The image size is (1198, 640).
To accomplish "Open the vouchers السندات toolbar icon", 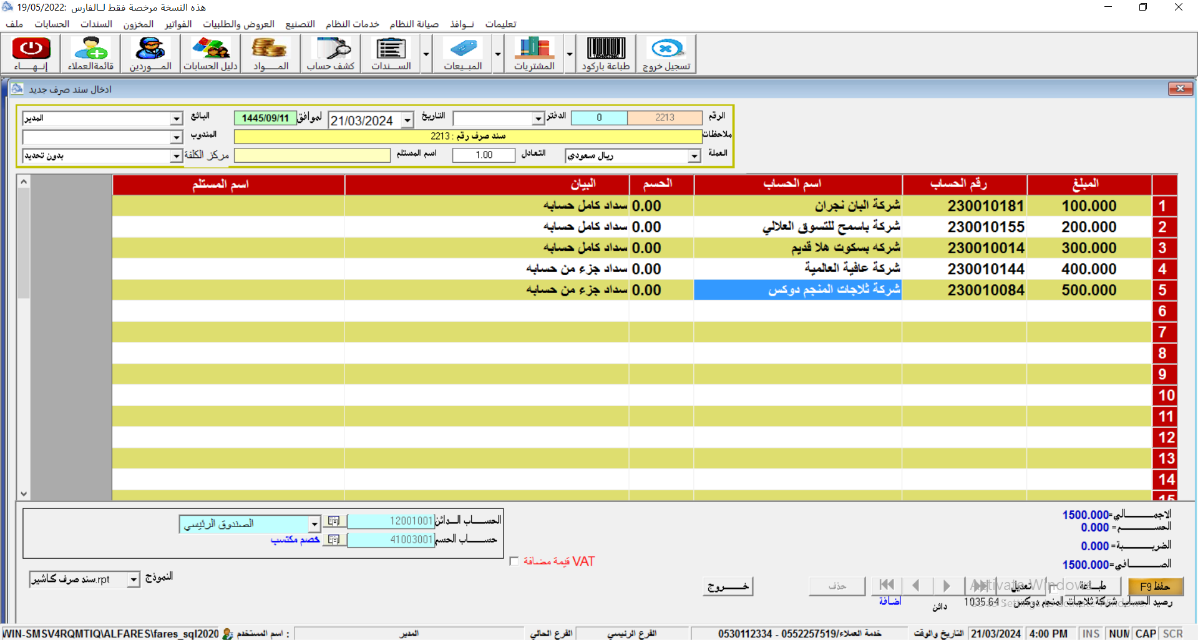I will tap(391, 54).
